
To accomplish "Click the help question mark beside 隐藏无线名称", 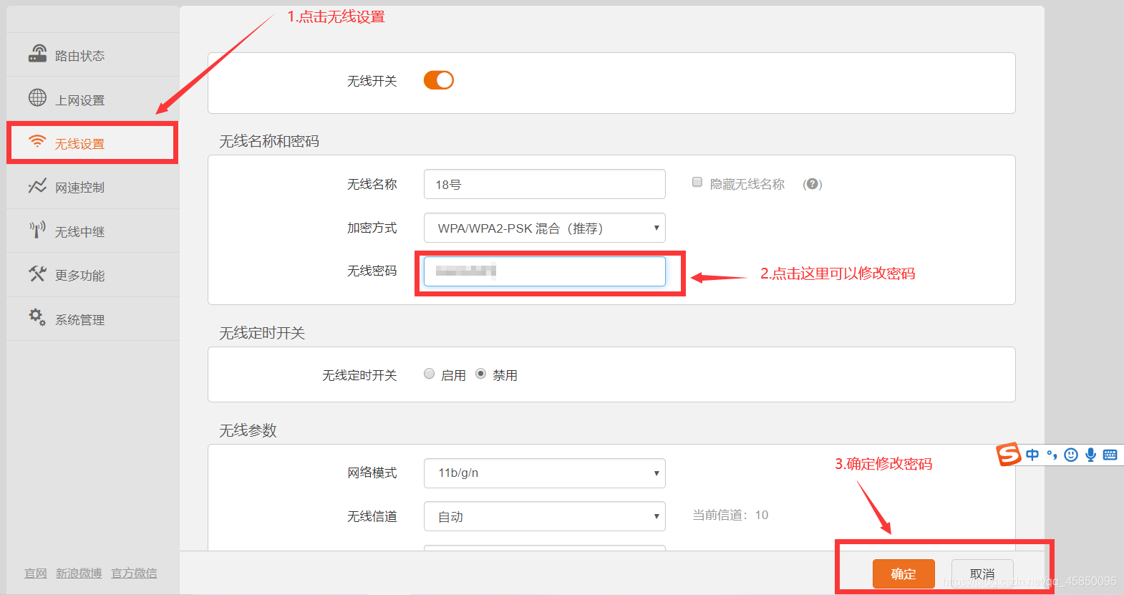I will pos(813,184).
